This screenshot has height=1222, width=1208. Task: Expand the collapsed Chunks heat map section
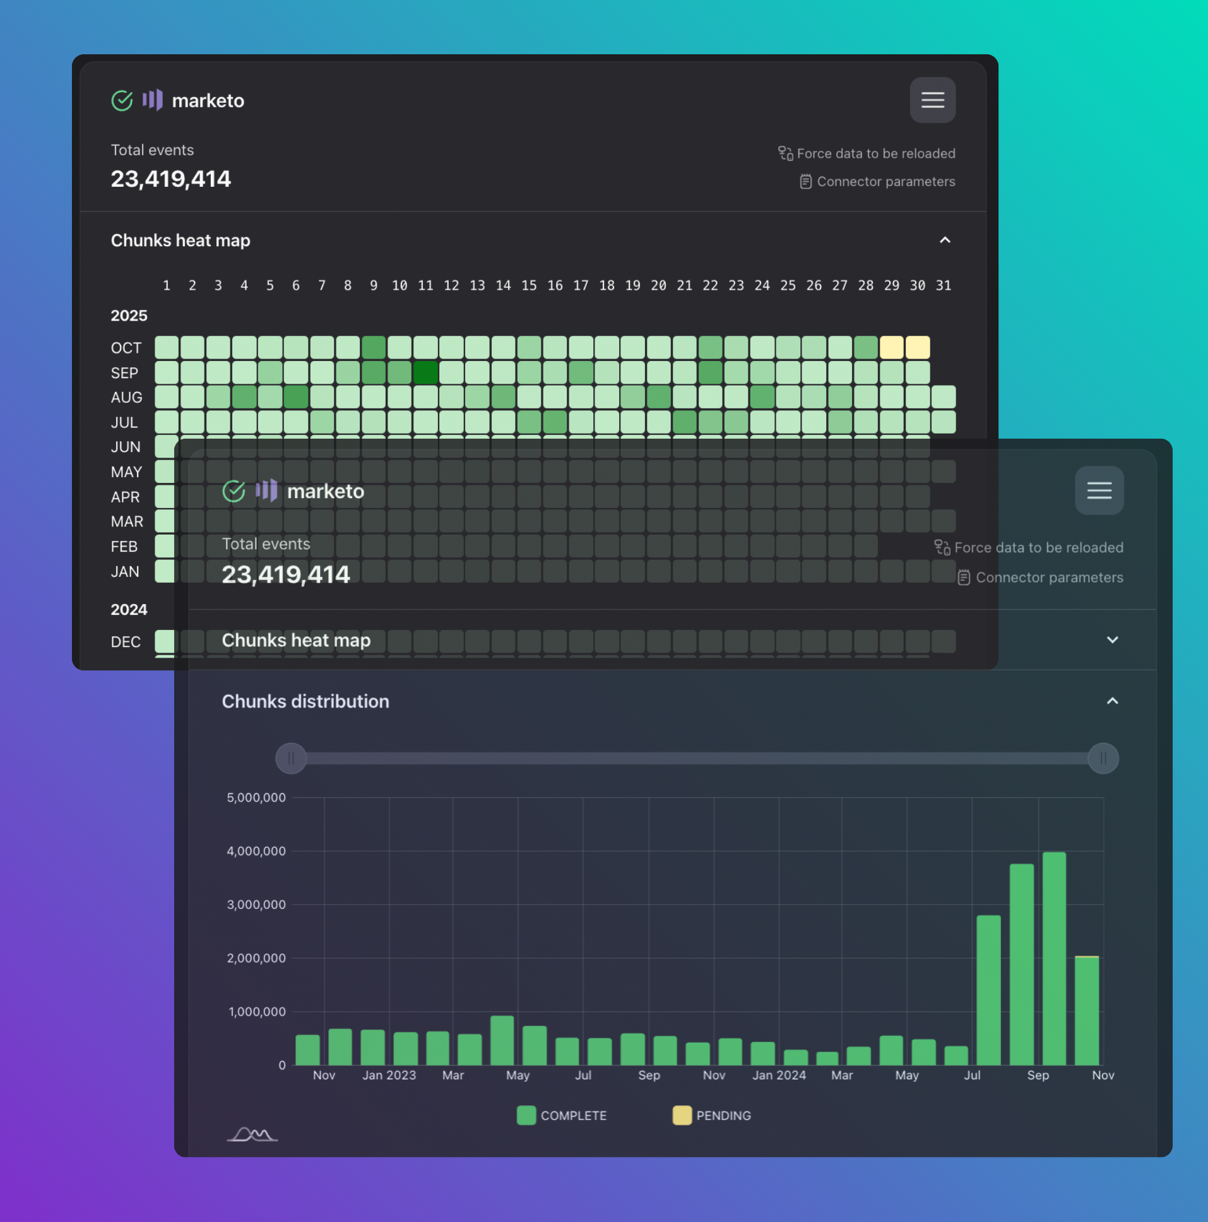click(1112, 639)
